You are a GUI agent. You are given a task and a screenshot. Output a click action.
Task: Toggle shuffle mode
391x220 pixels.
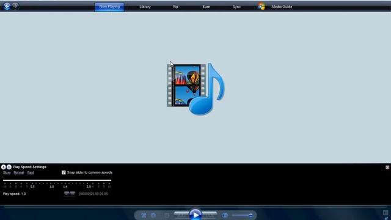click(x=144, y=215)
